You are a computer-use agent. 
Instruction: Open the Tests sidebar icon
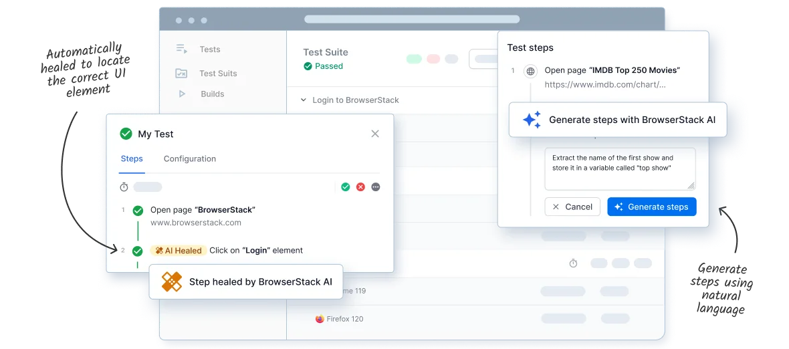pyautogui.click(x=182, y=49)
